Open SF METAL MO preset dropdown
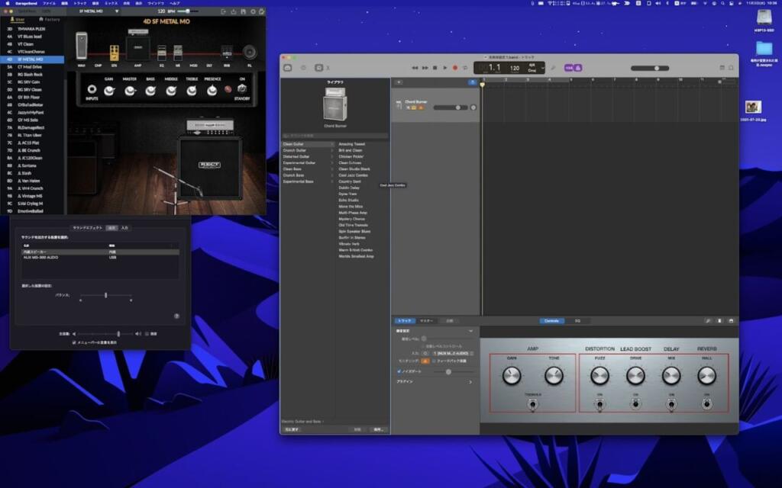The width and height of the screenshot is (782, 488). 117,11
